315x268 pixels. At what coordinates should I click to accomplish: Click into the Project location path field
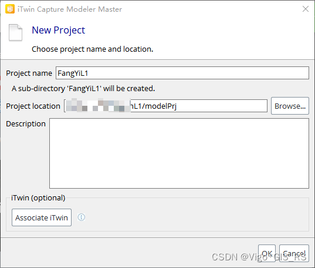166,106
